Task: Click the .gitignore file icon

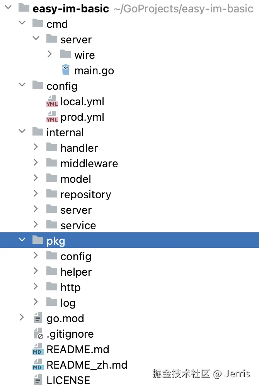Action: point(38,334)
